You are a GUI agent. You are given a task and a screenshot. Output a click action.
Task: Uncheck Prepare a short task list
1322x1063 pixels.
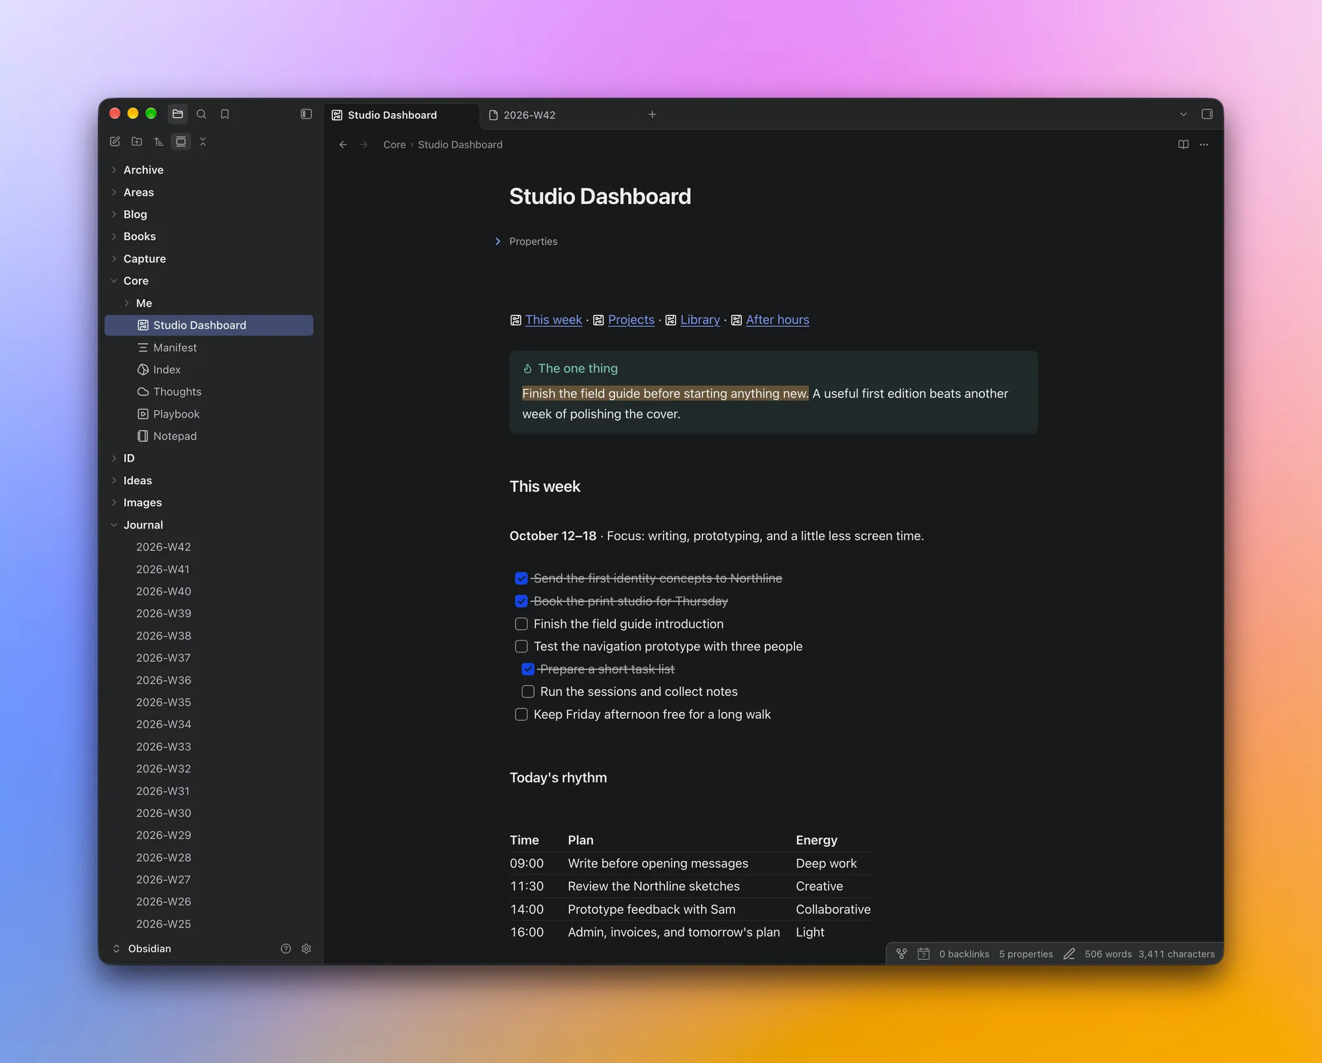pos(528,669)
